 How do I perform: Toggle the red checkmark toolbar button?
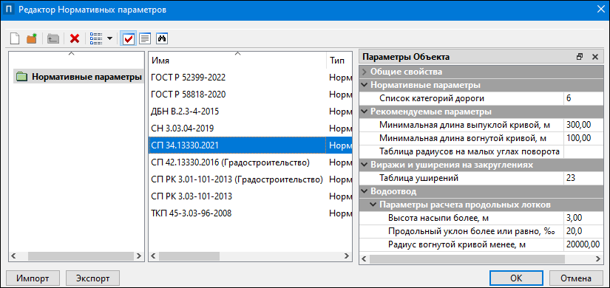click(128, 38)
